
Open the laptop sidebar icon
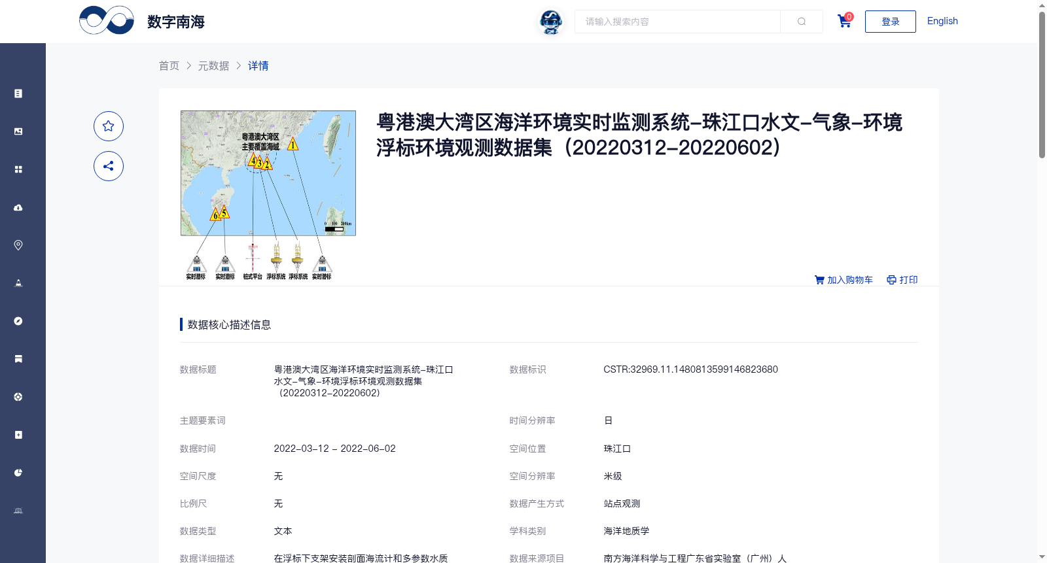pos(18,511)
